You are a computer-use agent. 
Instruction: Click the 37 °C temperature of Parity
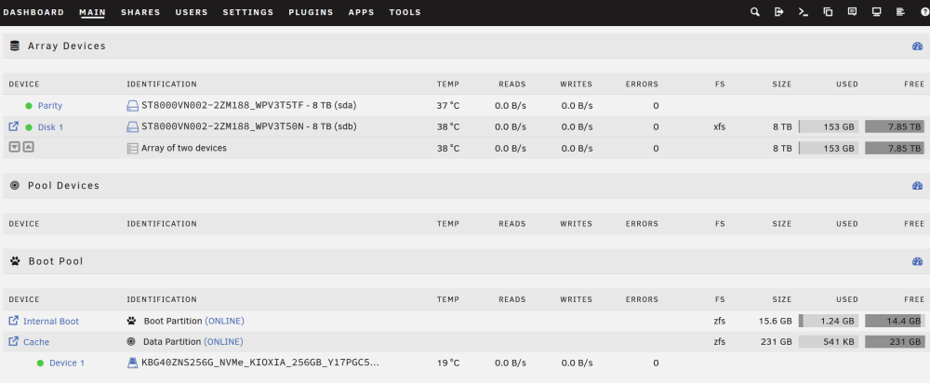coord(448,106)
